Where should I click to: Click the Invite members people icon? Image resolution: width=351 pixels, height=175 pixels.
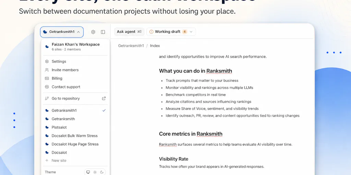tap(47, 70)
